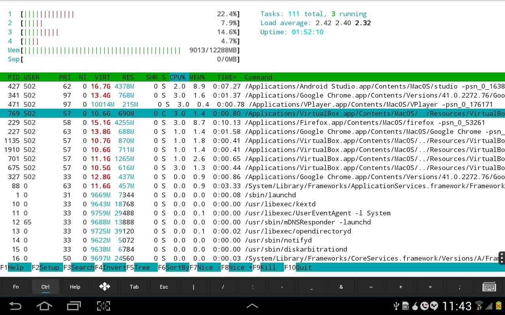The height and width of the screenshot is (315, 505).
Task: Open the recent apps icon
Action: 74,306
